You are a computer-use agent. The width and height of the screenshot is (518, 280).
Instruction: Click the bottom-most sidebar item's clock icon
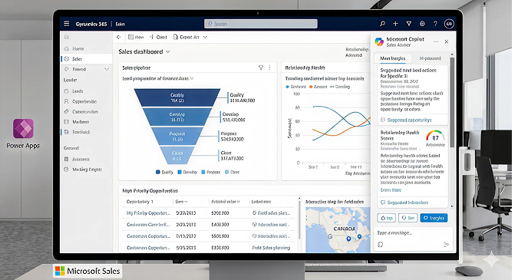pyautogui.click(x=66, y=170)
